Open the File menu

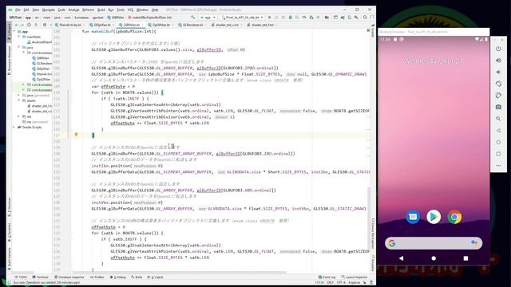pyautogui.click(x=18, y=10)
